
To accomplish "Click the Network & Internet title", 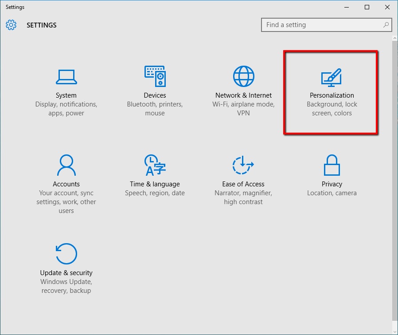I will [243, 95].
